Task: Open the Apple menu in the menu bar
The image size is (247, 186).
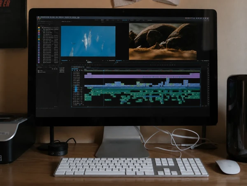Action: (x=38, y=17)
